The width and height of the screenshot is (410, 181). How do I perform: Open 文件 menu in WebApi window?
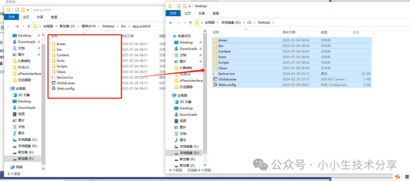click(x=173, y=13)
